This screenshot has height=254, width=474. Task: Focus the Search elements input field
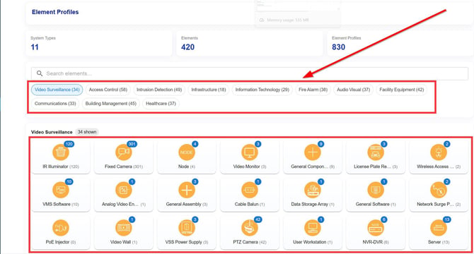tap(250, 73)
